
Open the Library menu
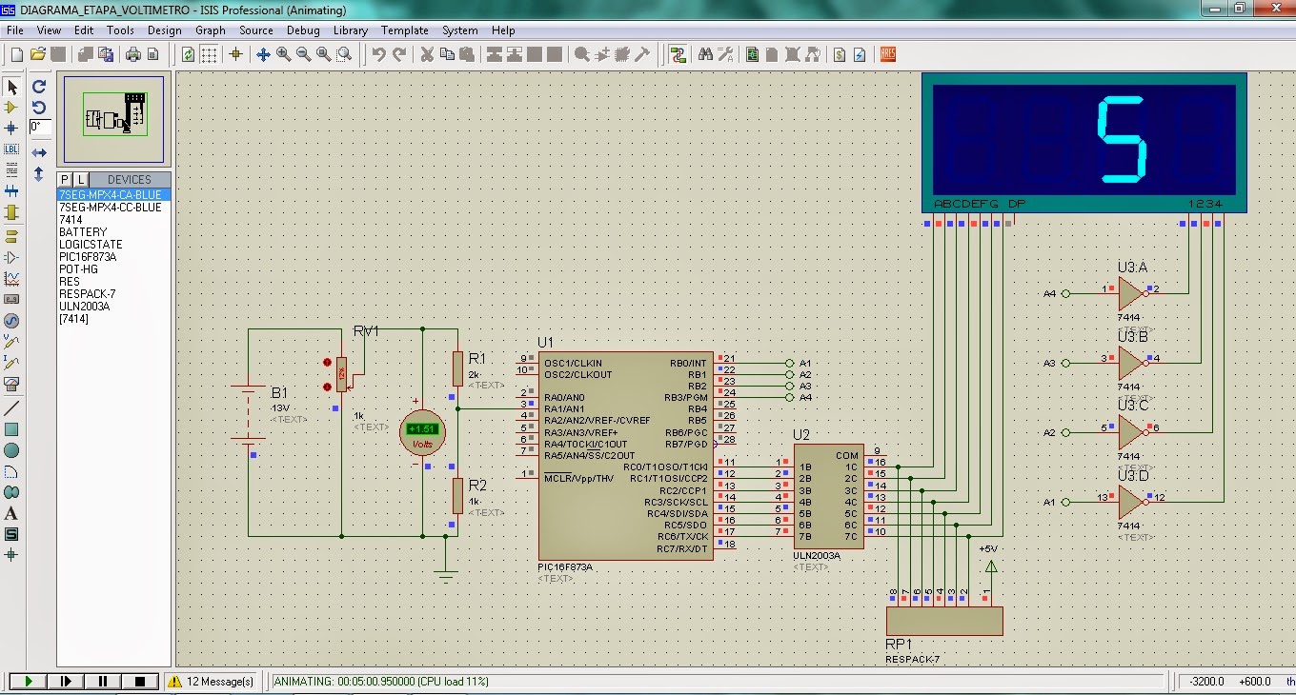click(350, 30)
